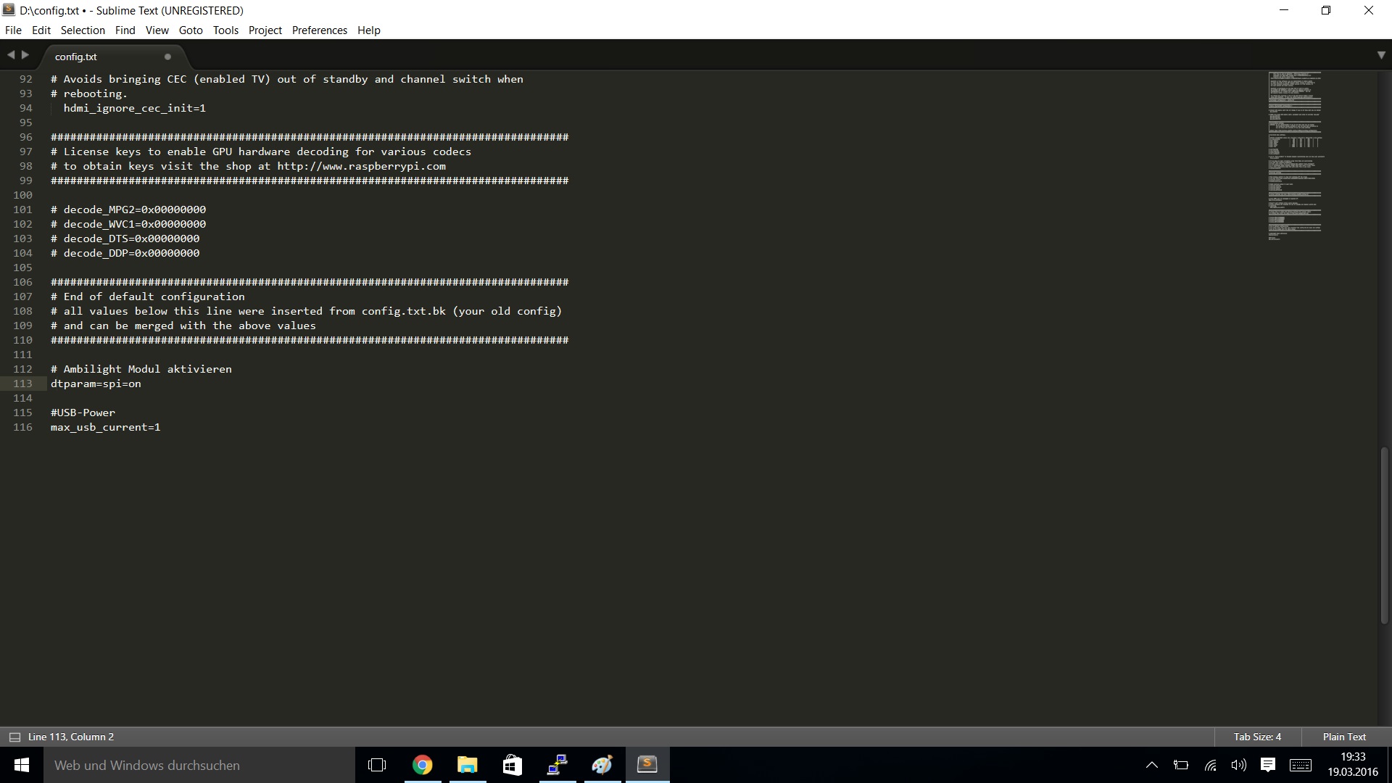The height and width of the screenshot is (783, 1392).
Task: Click the previous tab left arrow
Action: click(x=11, y=55)
